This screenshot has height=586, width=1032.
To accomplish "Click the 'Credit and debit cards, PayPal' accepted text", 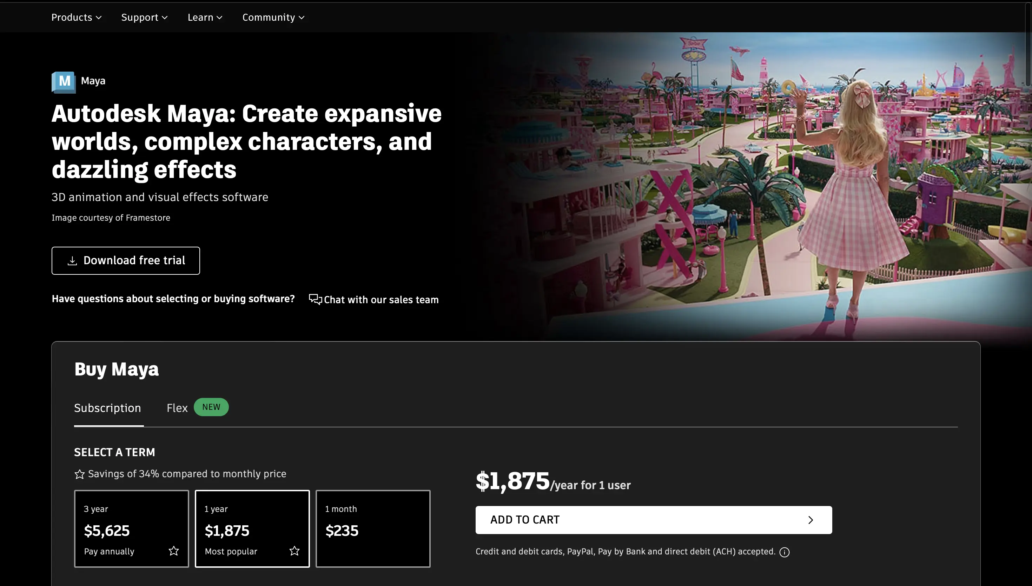I will point(625,551).
